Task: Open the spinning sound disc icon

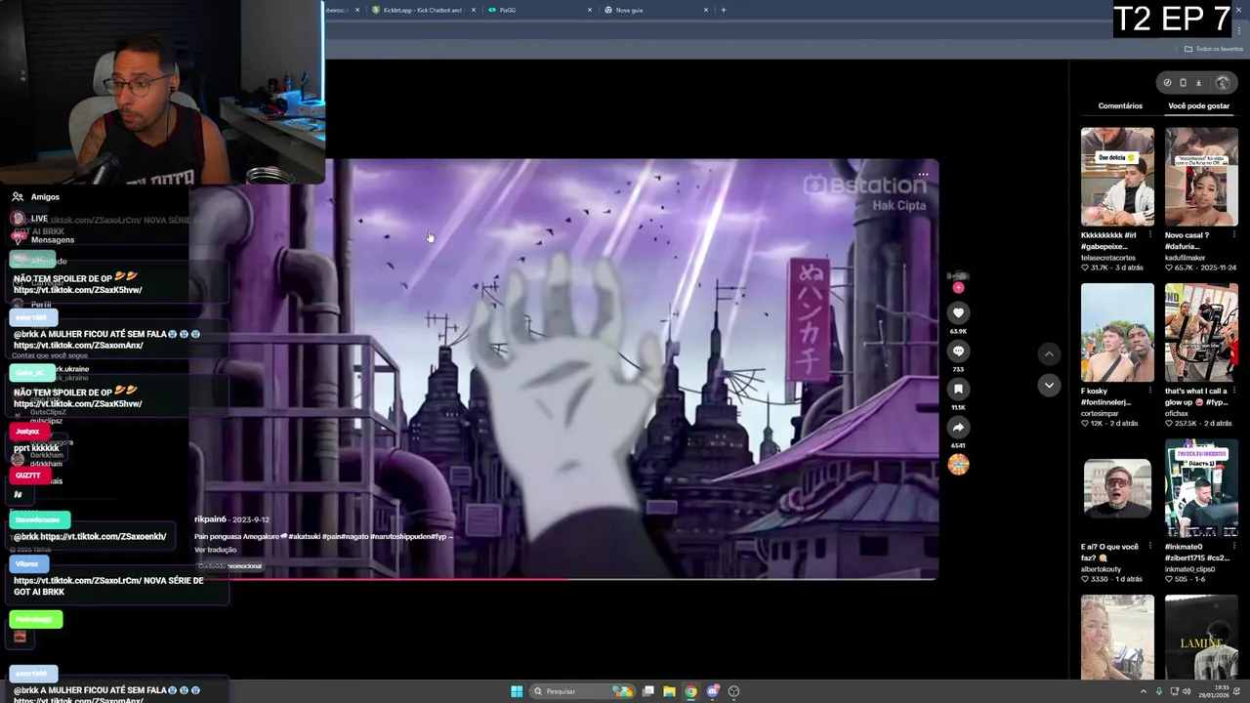Action: (x=958, y=465)
